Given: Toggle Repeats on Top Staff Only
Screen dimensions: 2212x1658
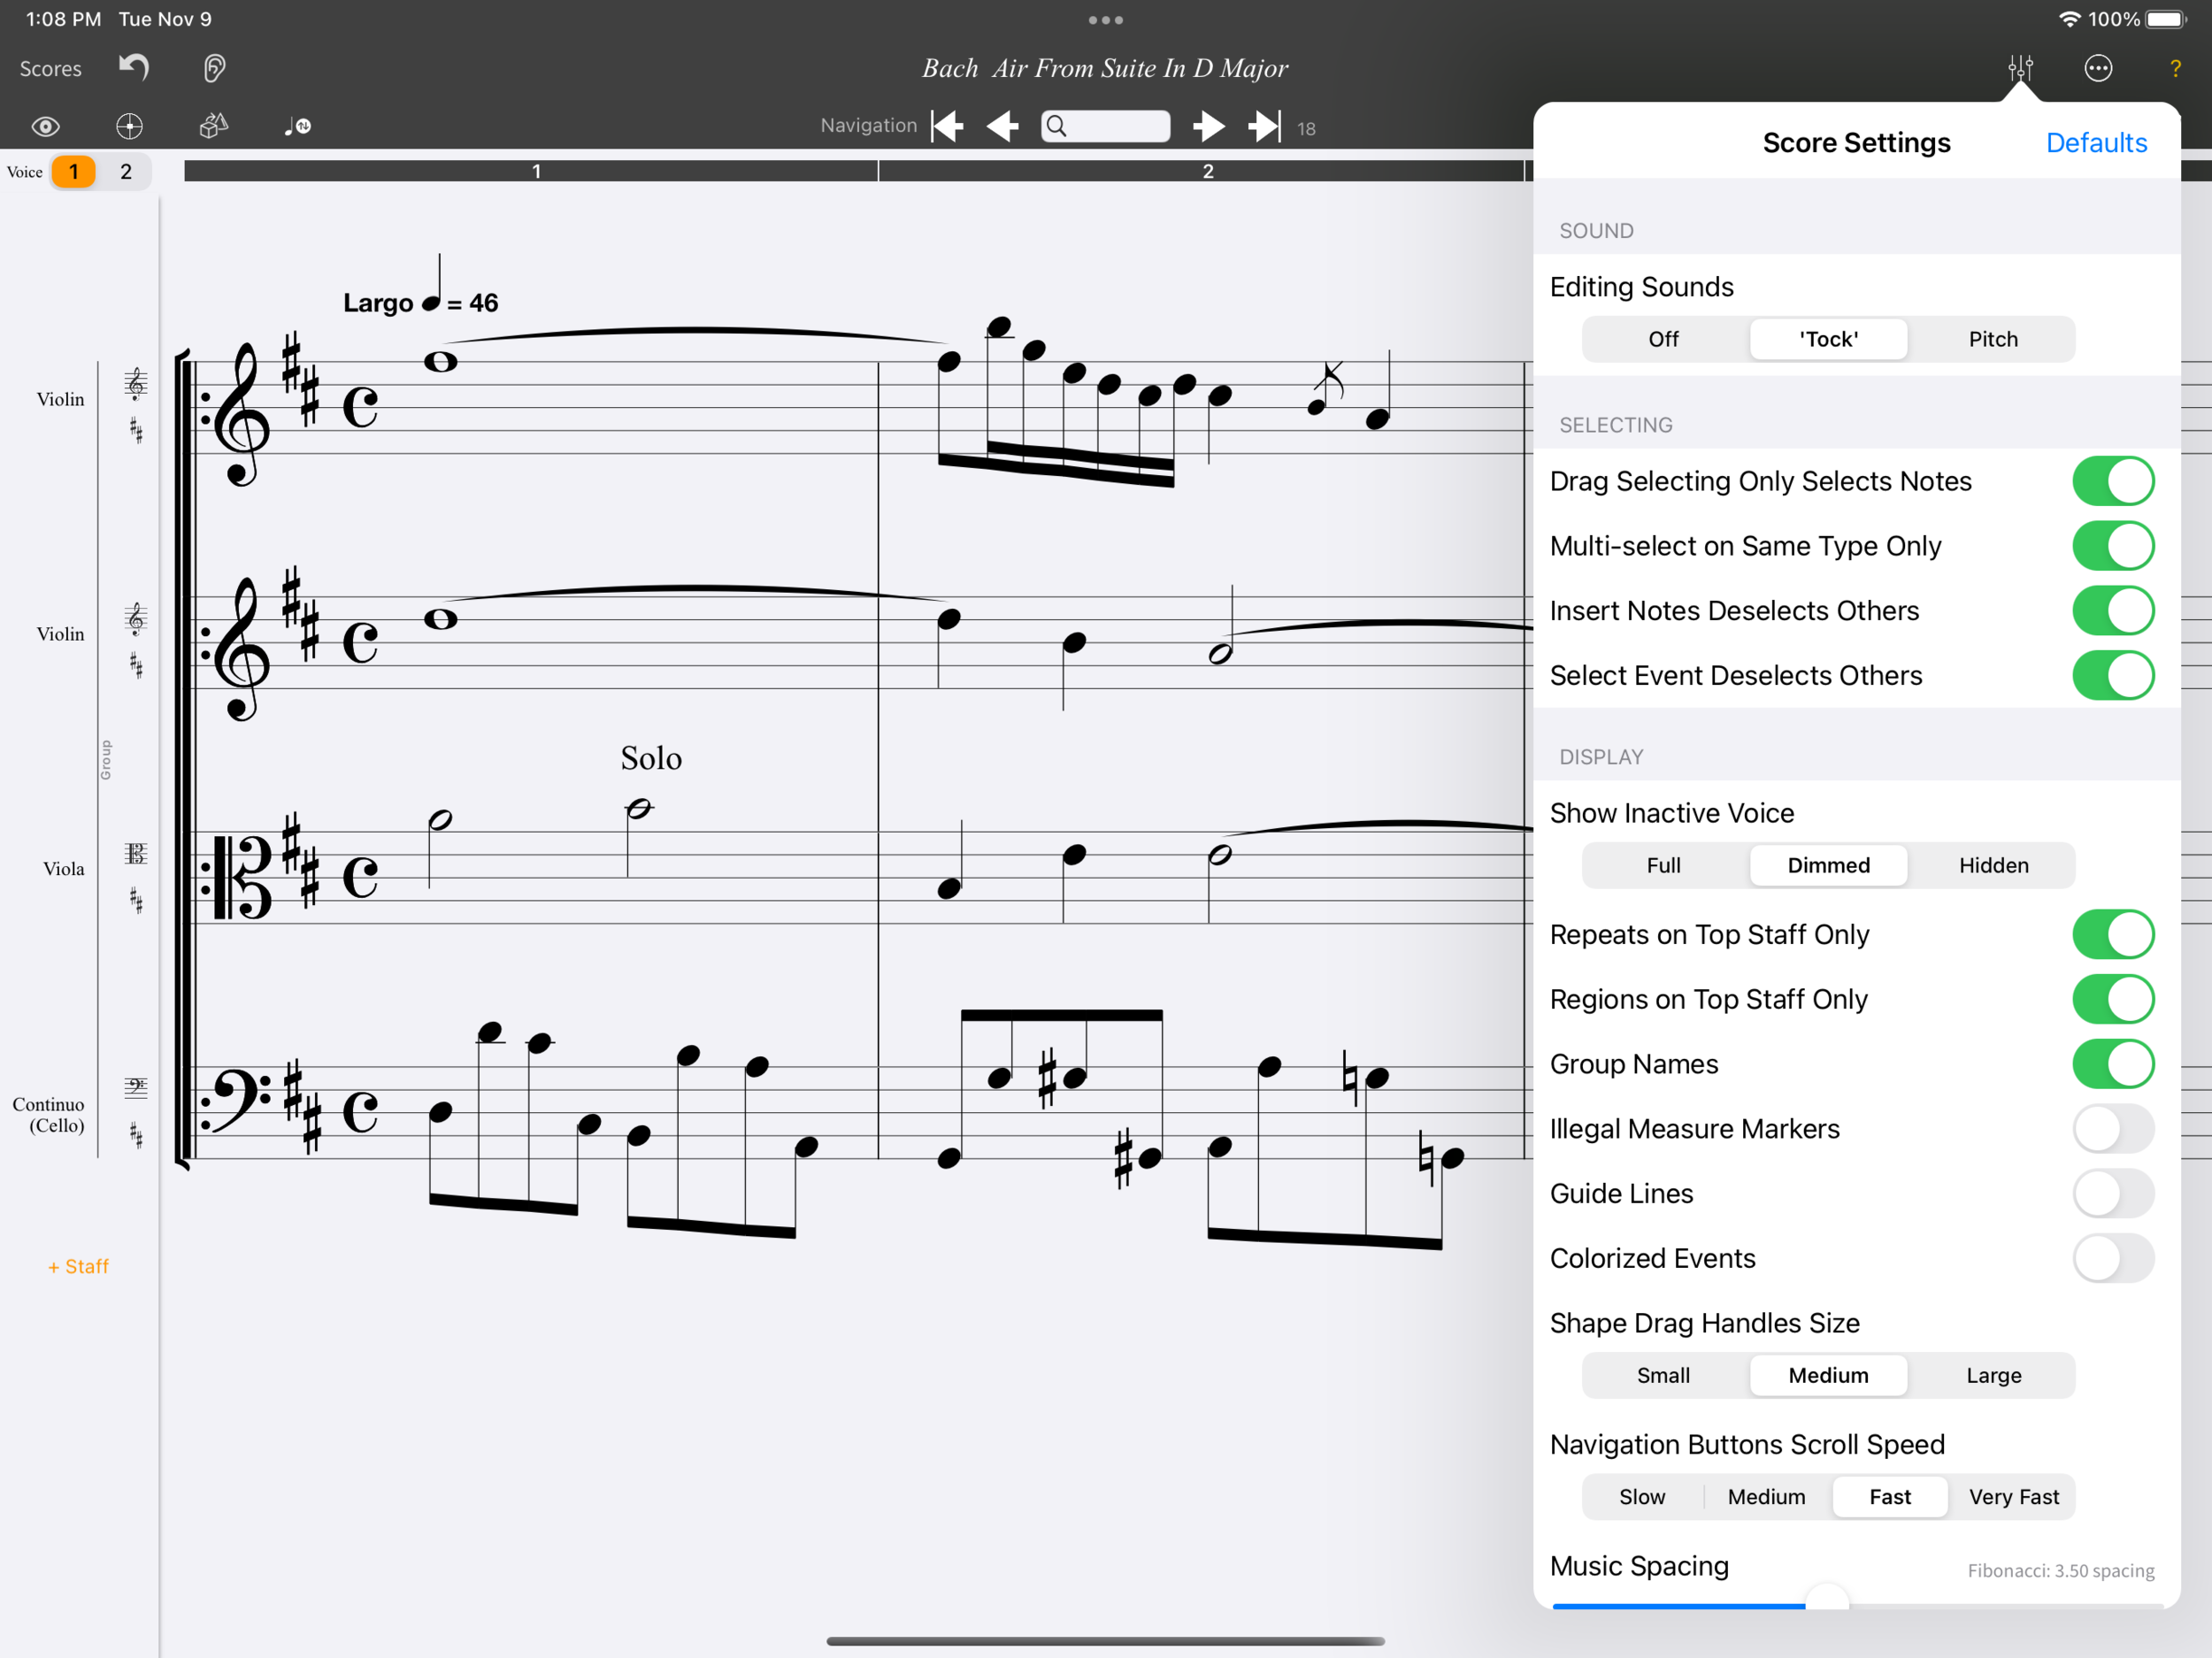Looking at the screenshot, I should coord(2113,934).
